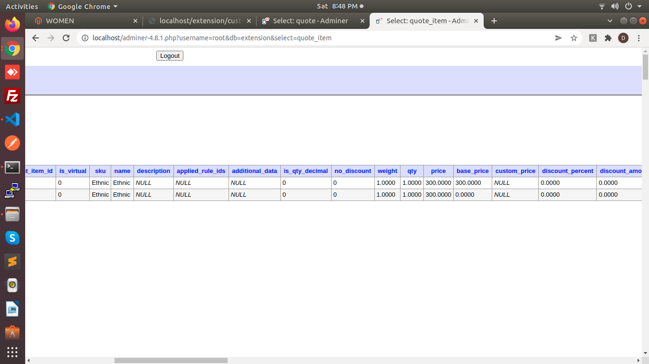Open the Firefox icon in the dock

[x=12, y=24]
